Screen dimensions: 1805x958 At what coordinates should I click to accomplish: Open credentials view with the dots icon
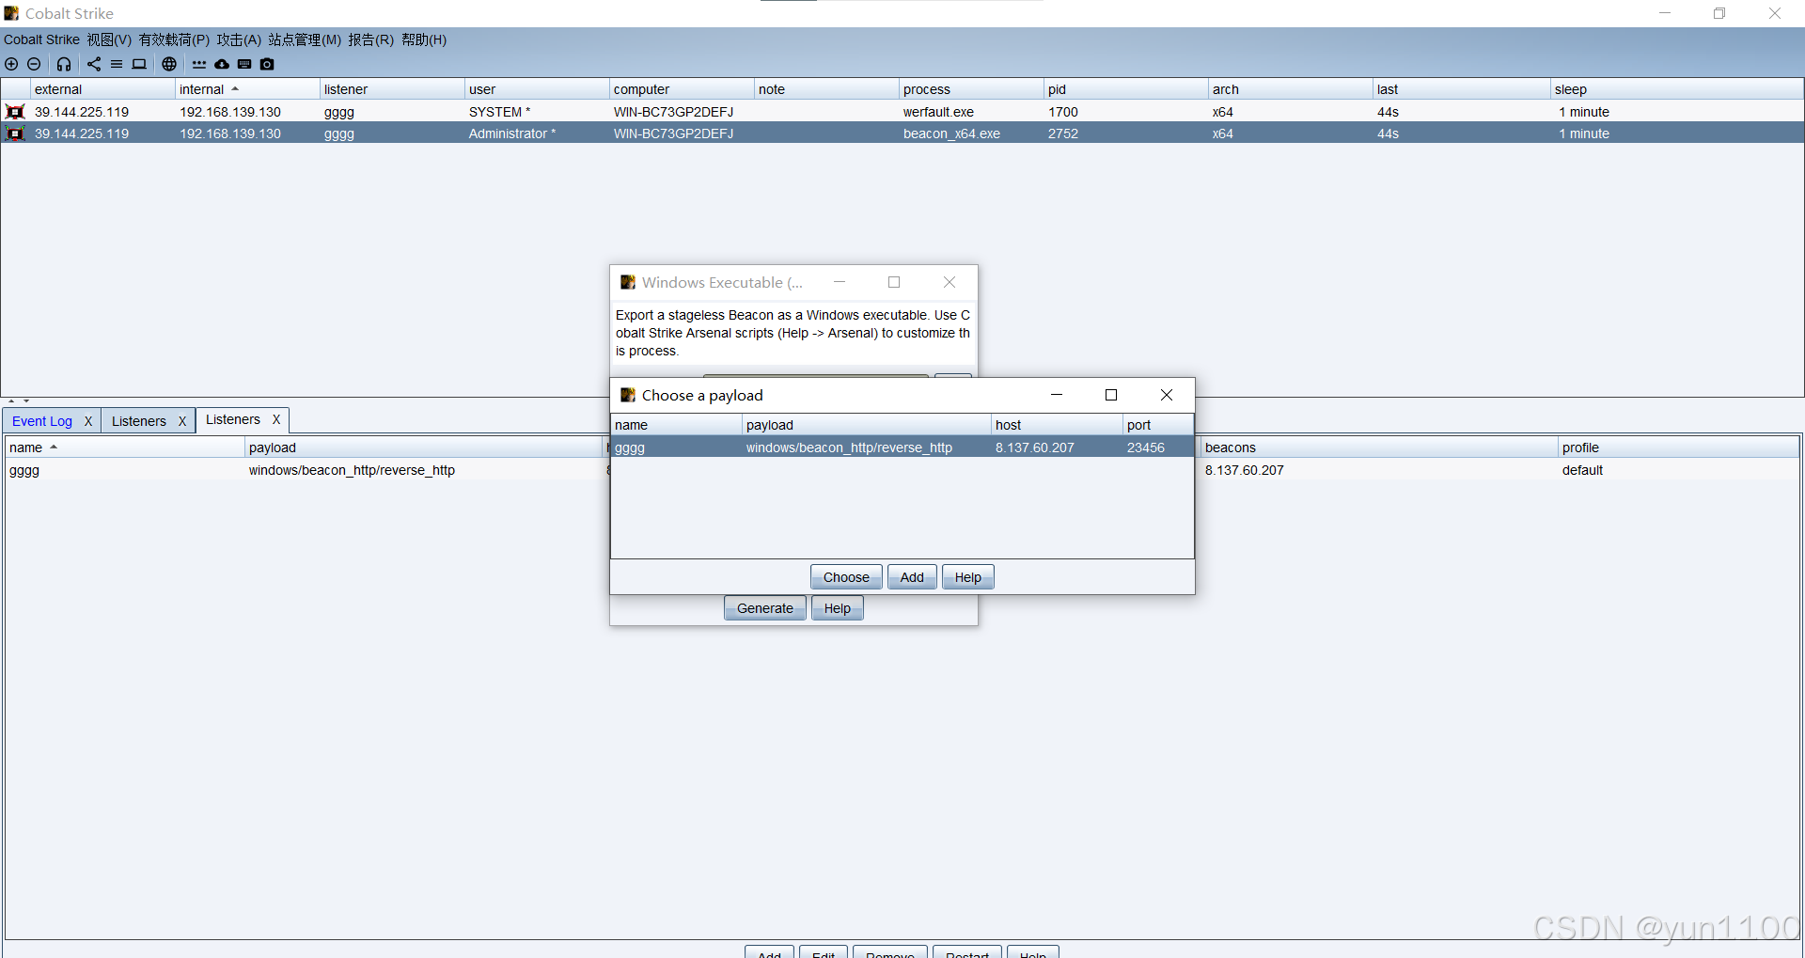[199, 64]
